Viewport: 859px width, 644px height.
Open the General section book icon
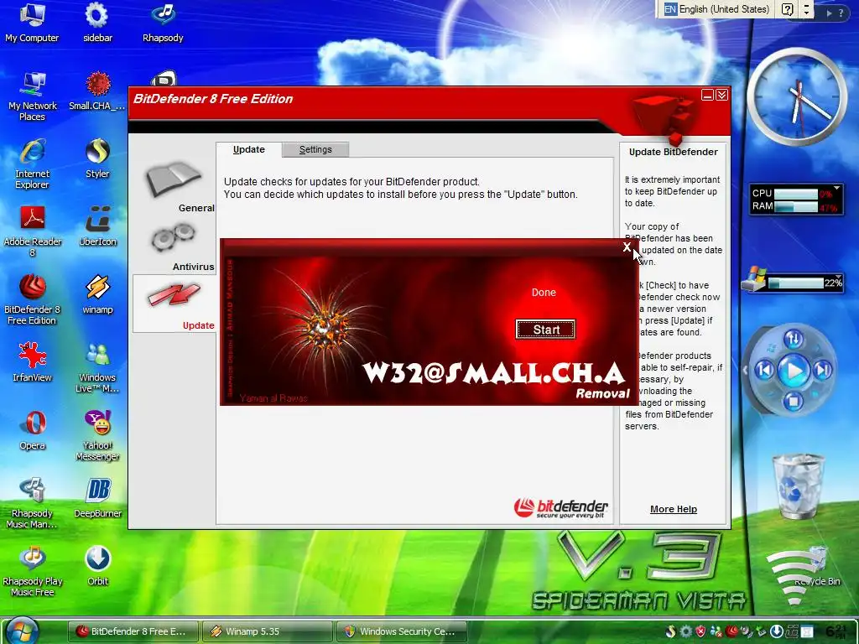(x=174, y=179)
